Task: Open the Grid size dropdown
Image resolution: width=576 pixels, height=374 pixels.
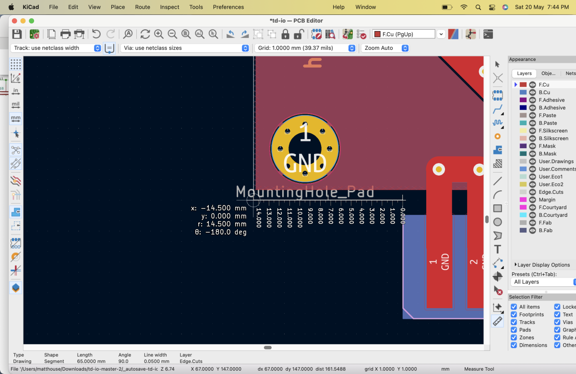Action: coord(305,48)
